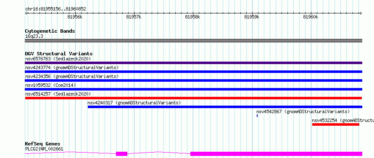Screen dimensions: 374x158
Task: Open variant nsv4240317 label
Action: click(x=134, y=103)
